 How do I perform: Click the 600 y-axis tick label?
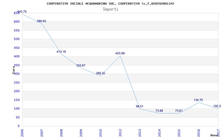click(x=17, y=22)
